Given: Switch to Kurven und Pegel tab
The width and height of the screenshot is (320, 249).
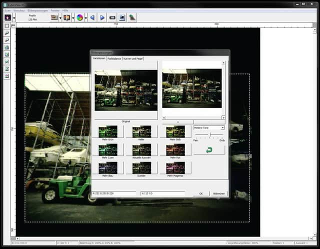Looking at the screenshot, I should (x=133, y=58).
